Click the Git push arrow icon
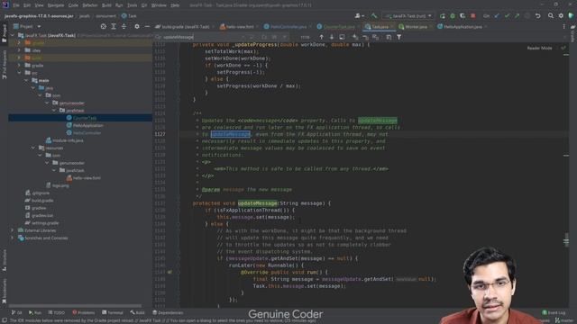This screenshot has width=577, height=324. click(x=517, y=16)
